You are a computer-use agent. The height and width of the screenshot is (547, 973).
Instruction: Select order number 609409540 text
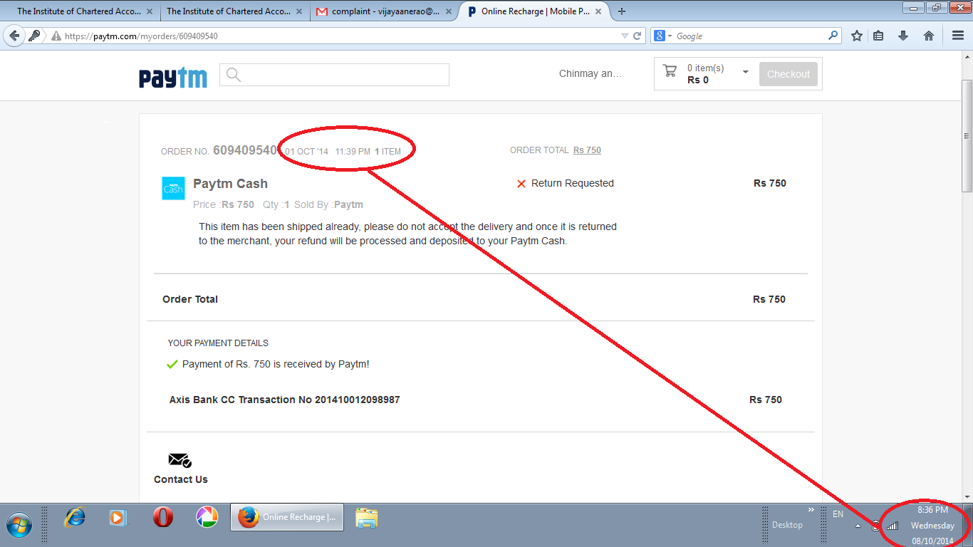244,150
